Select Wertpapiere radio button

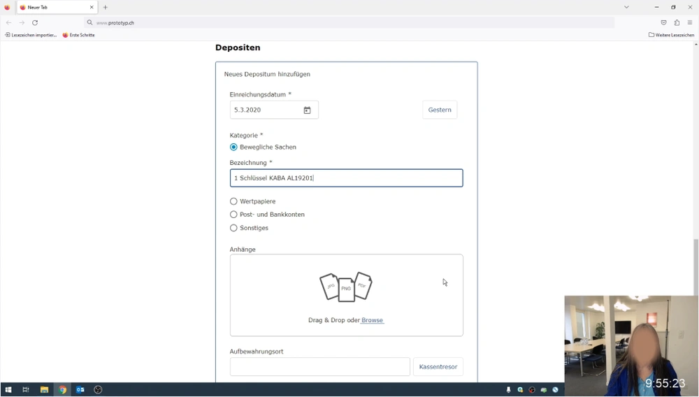click(x=233, y=201)
